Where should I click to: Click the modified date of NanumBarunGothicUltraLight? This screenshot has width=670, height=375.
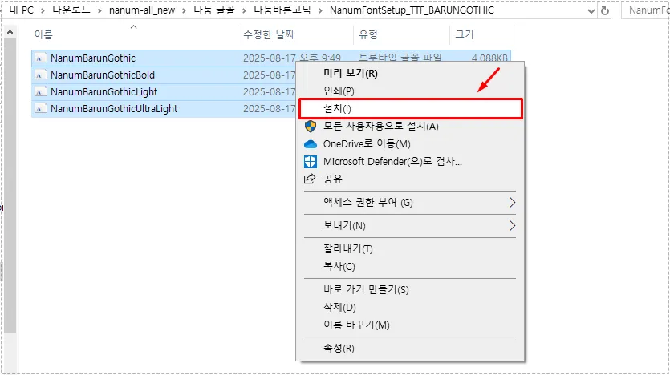click(x=269, y=109)
